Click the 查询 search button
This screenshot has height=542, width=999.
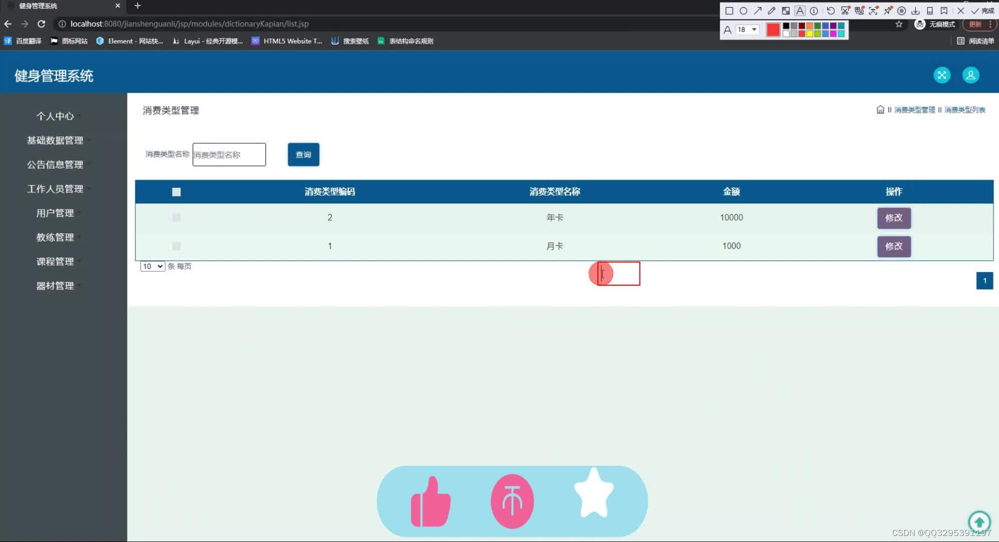point(303,155)
